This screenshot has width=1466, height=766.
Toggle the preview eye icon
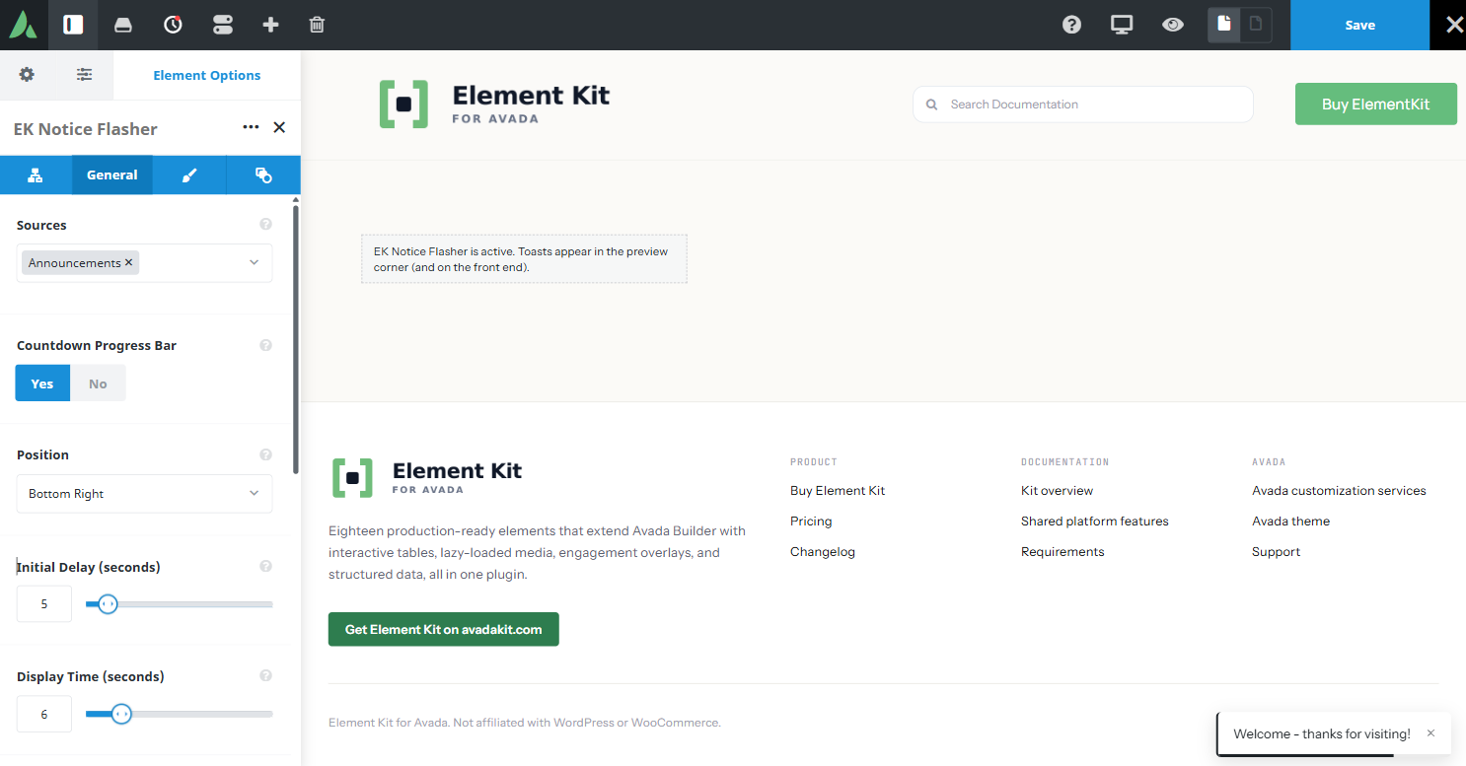1172,25
